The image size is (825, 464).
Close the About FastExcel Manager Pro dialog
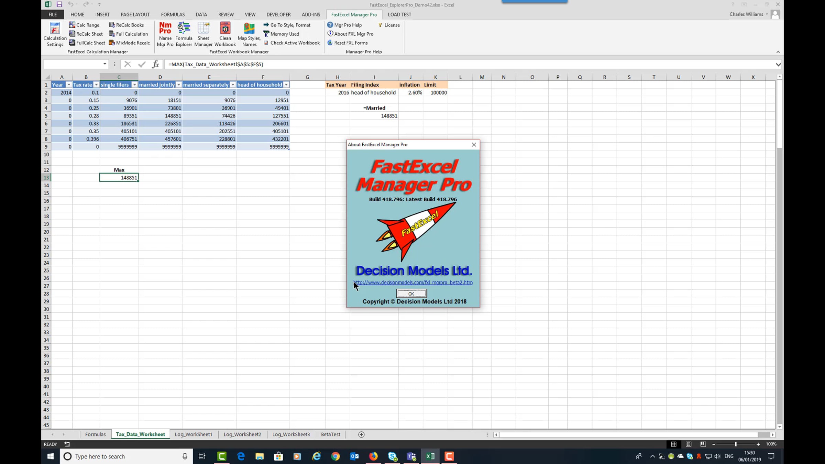point(474,145)
